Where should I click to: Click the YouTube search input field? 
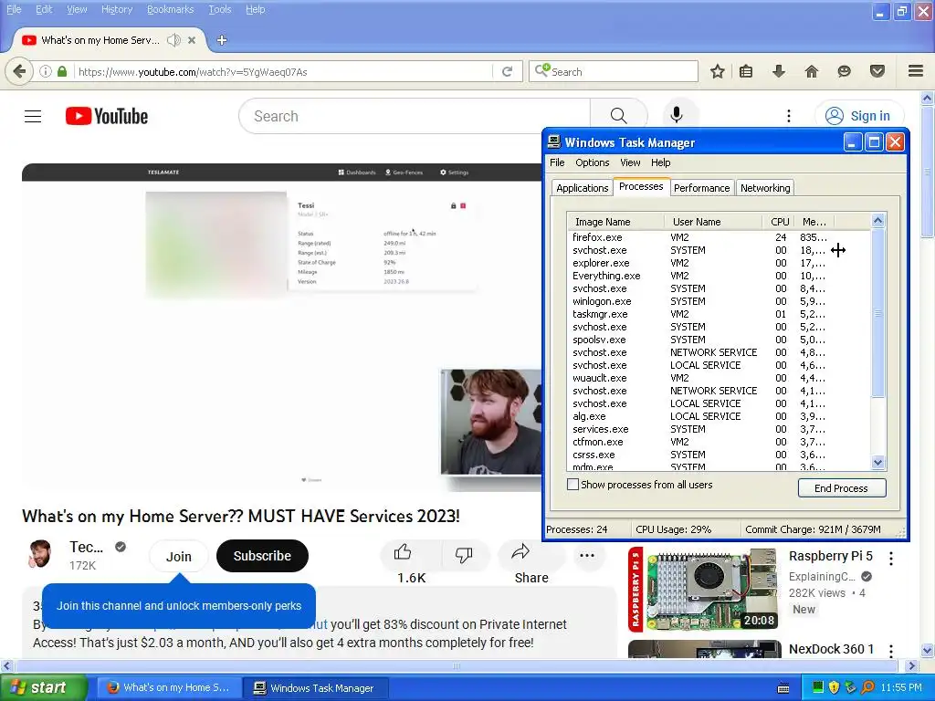(415, 116)
